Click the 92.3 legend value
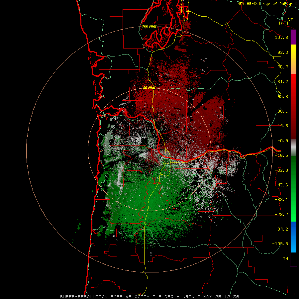The width and height of the screenshot is (299, 299). tap(283, 52)
